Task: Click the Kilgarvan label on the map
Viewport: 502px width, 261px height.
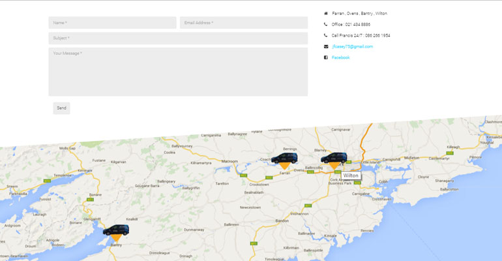Action: click(118, 162)
